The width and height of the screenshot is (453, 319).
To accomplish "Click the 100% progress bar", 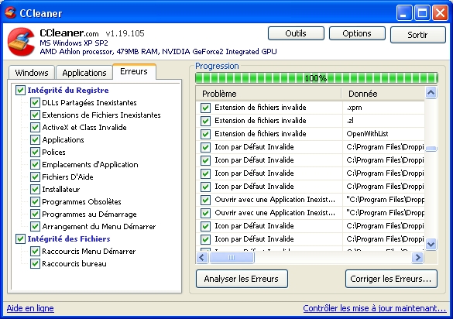I will point(317,78).
